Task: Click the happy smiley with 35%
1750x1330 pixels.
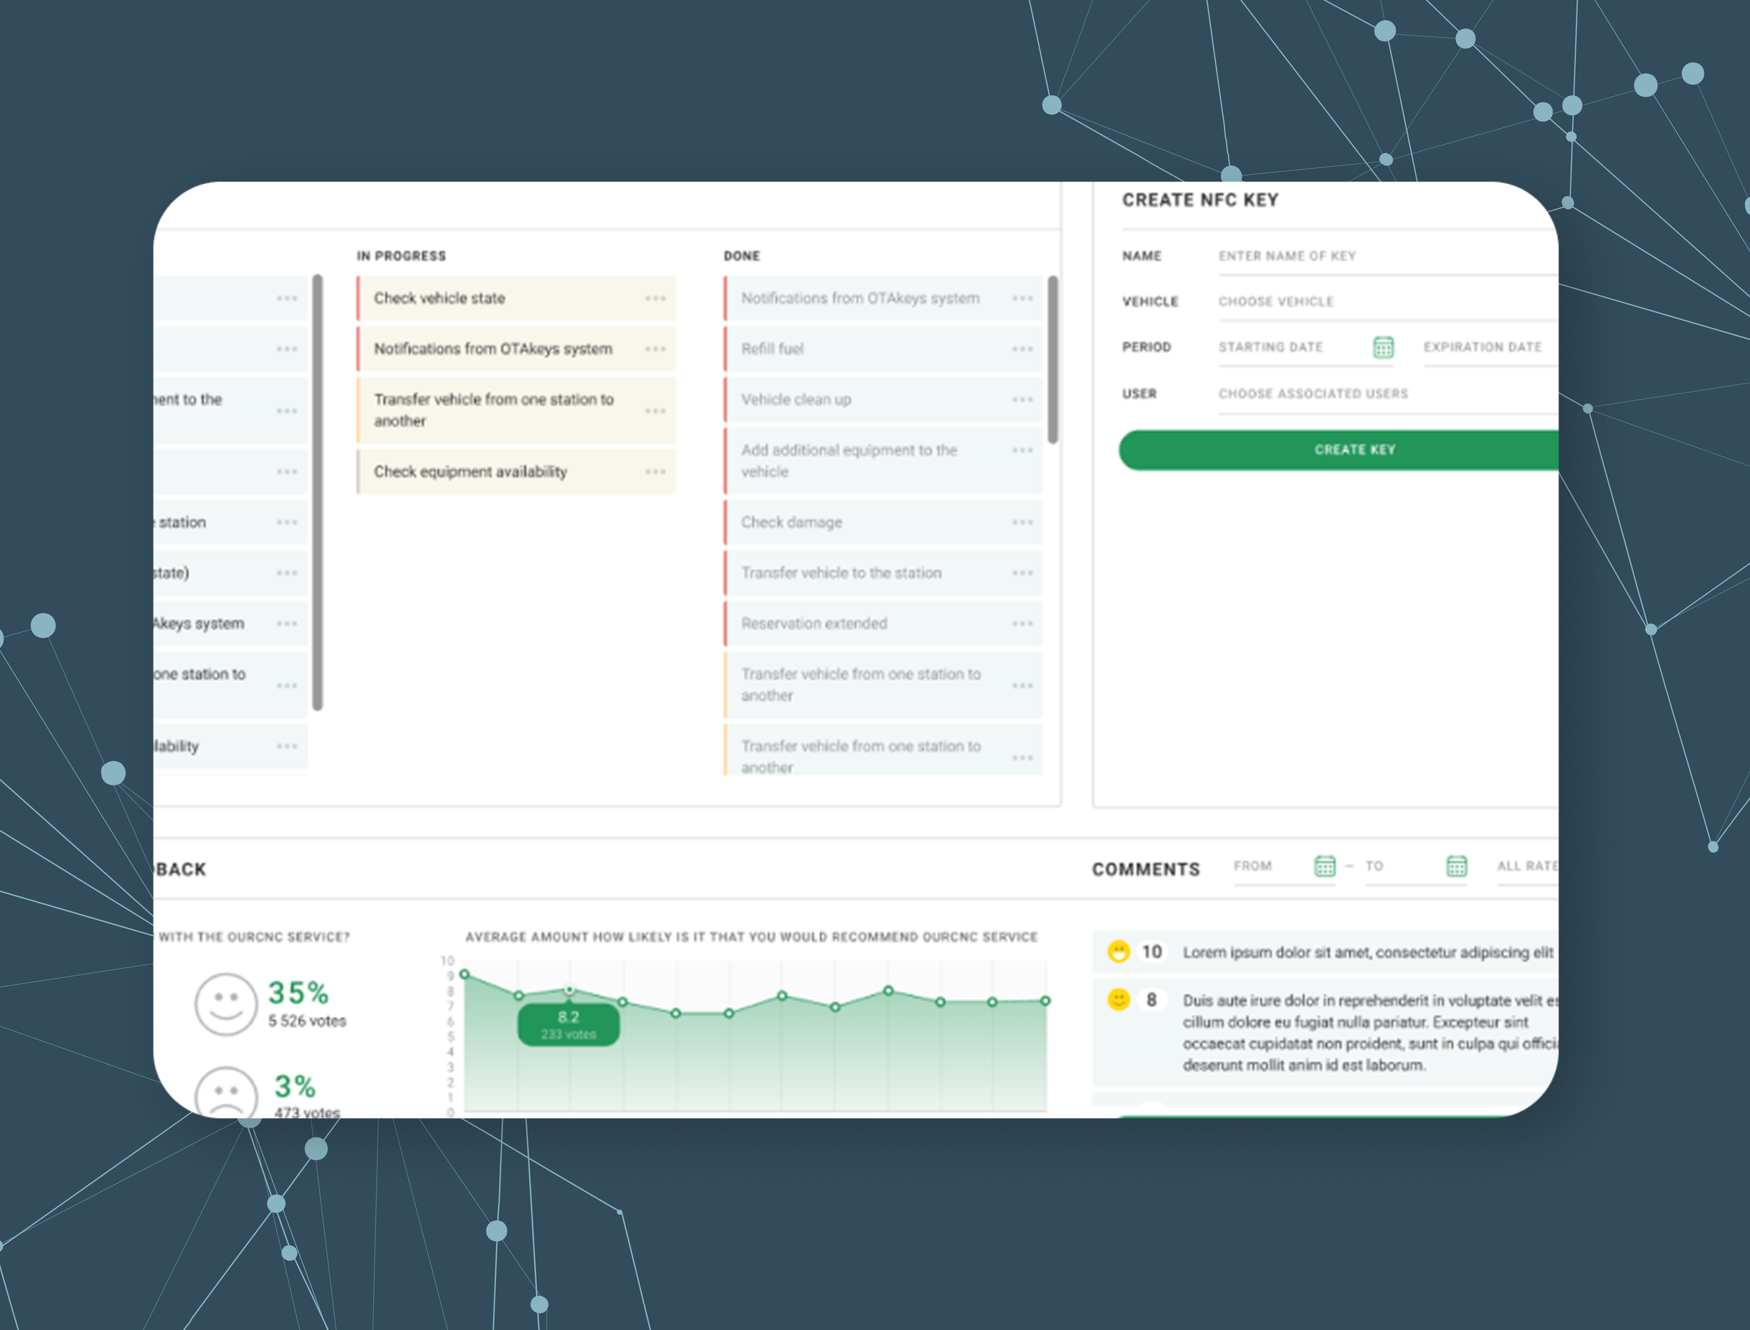Action: pos(225,1004)
